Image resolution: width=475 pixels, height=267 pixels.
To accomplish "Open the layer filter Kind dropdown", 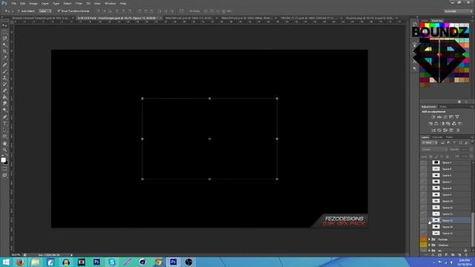I will [x=430, y=142].
